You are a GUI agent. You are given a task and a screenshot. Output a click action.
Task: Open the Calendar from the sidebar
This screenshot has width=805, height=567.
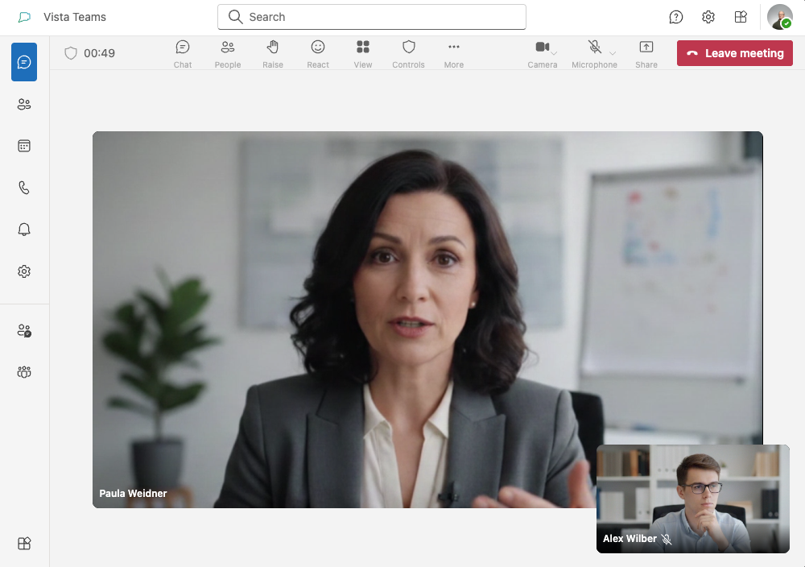point(24,146)
